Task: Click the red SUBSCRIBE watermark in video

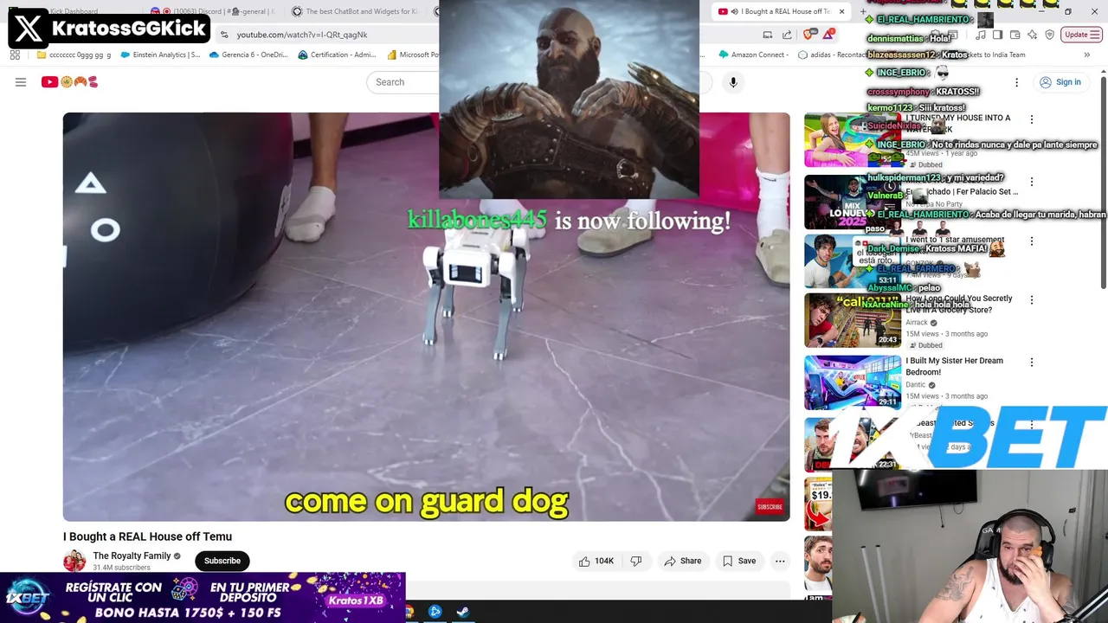Action: [770, 506]
